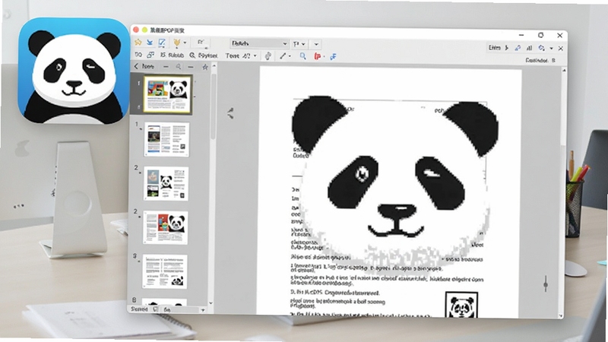Viewport: 608px width, 342px height.
Task: Click the labeled button after the squares icon
Action: point(172,55)
